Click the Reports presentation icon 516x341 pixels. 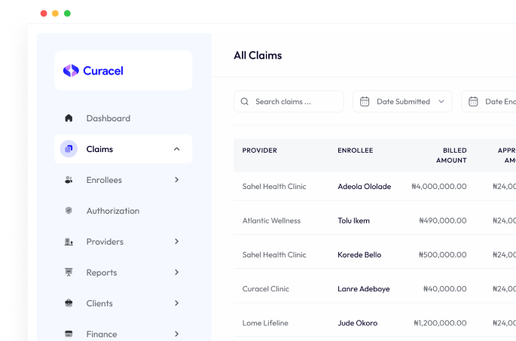(69, 272)
